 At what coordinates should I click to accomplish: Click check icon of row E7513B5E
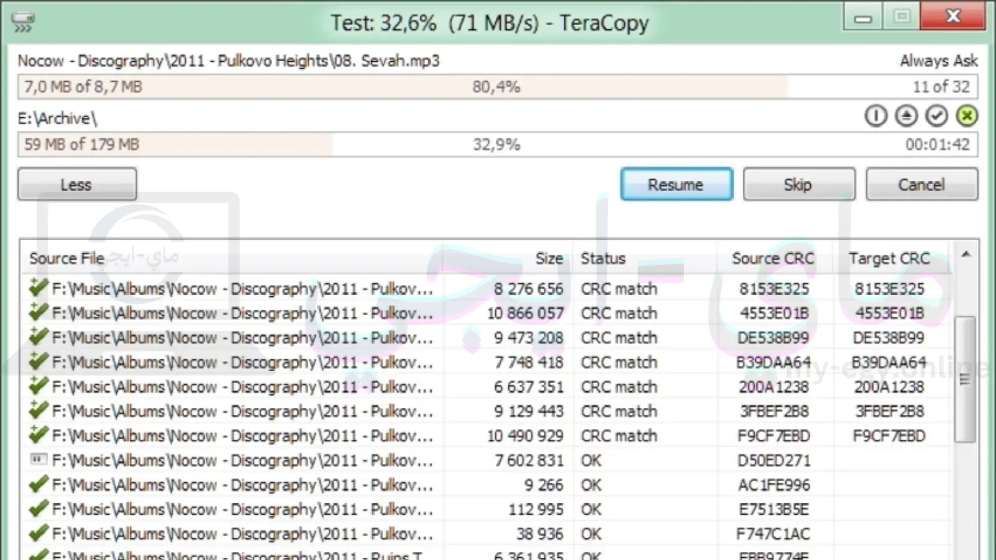(38, 509)
